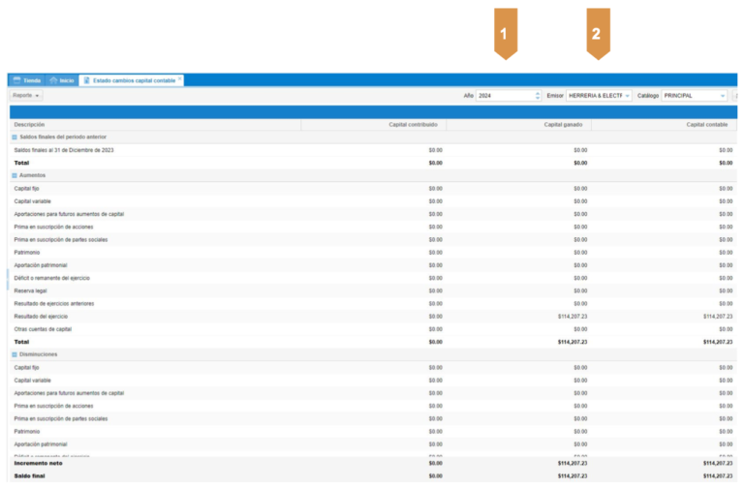
Task: Open the Reporte dropdown menu
Action: click(x=26, y=96)
